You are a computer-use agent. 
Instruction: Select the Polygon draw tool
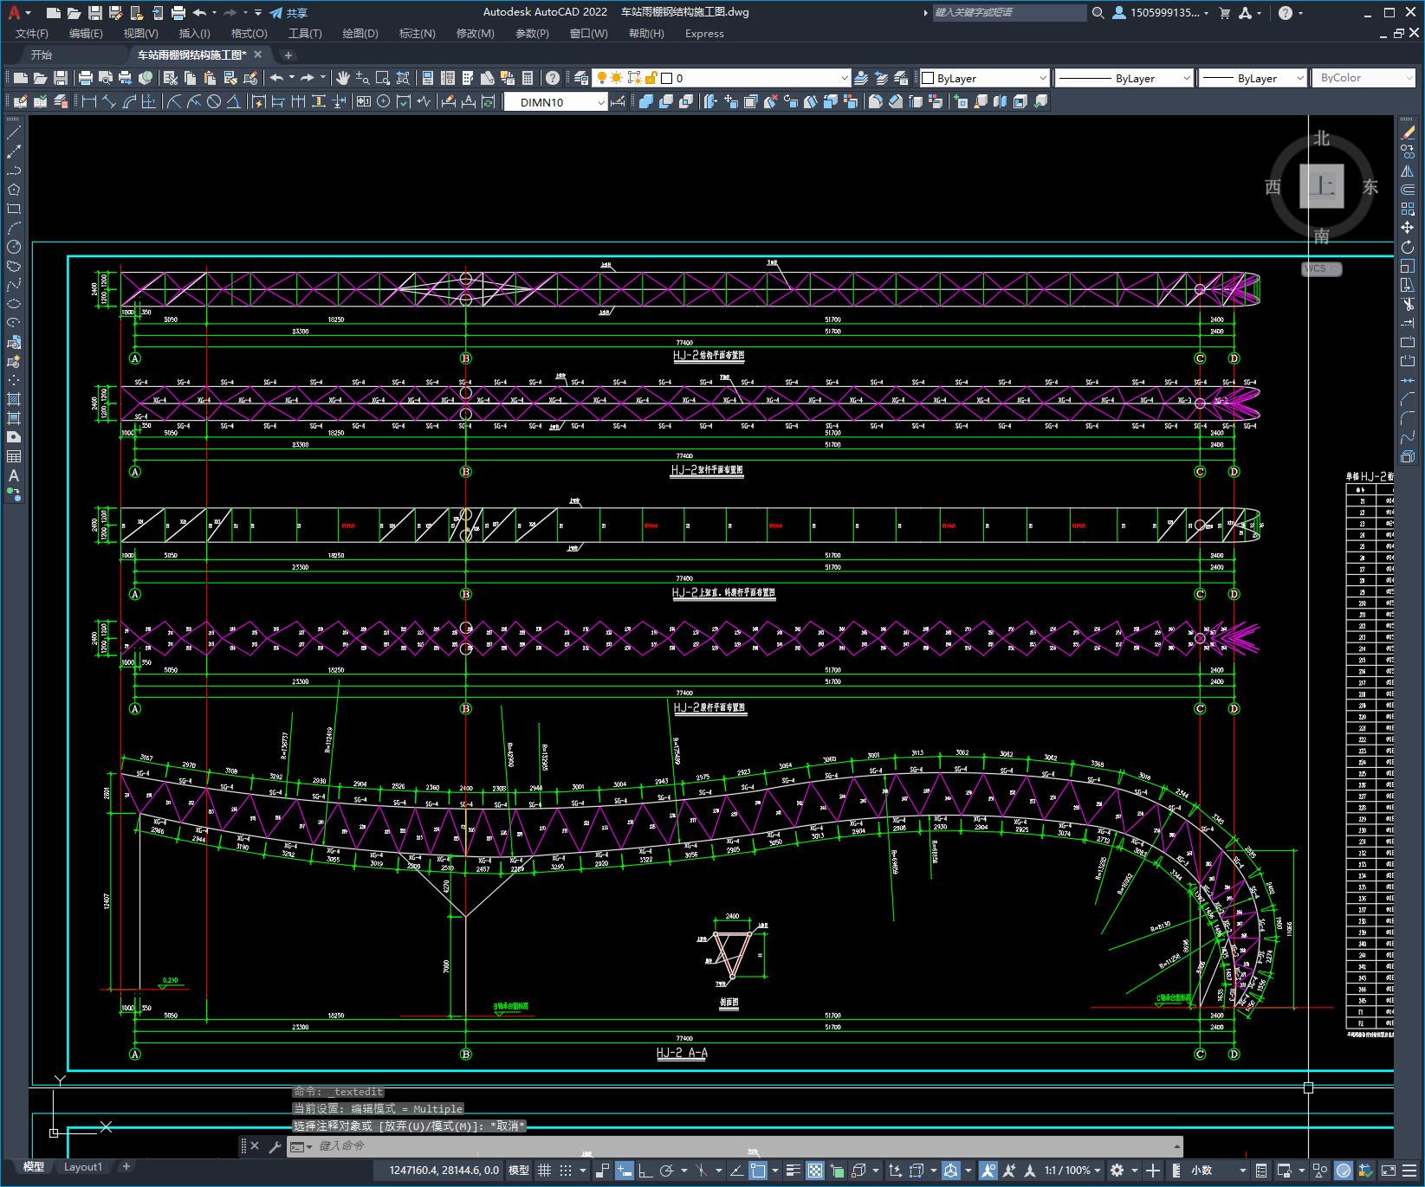14,190
